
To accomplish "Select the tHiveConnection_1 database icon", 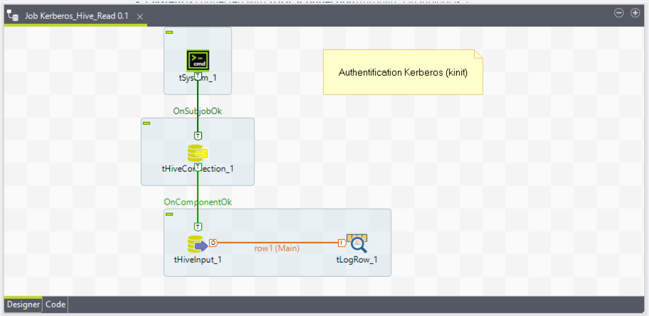I will click(x=198, y=153).
